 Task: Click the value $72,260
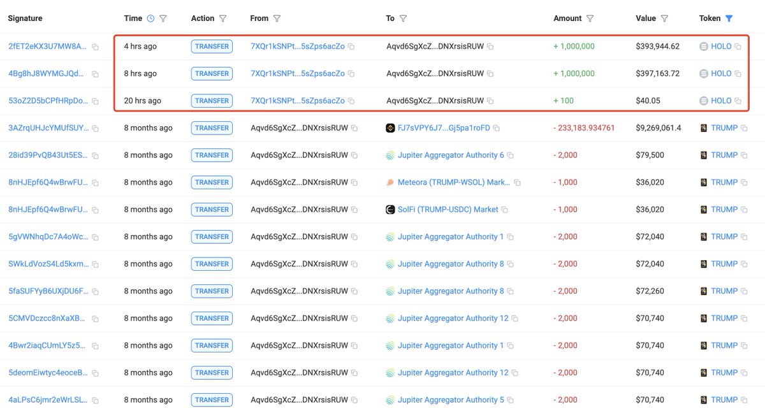650,291
